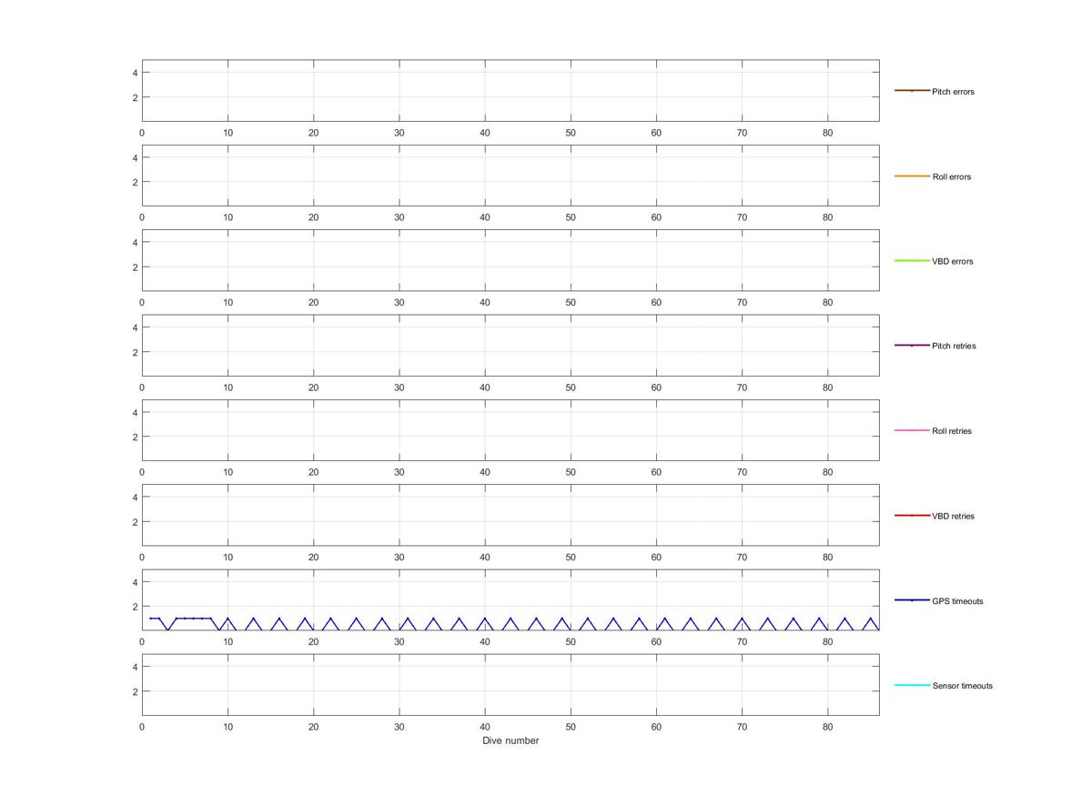Image resolution: width=1092 pixels, height=805 pixels.
Task: Click the Sensor timeouts legend label
Action: pos(963,686)
